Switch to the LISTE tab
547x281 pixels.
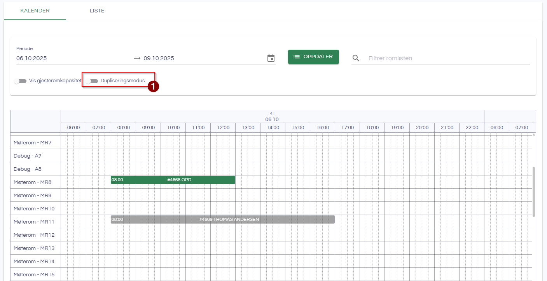tap(97, 11)
